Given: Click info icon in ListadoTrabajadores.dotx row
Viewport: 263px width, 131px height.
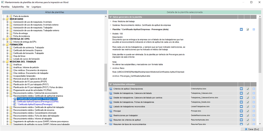Looking at the screenshot, I should click(x=254, y=107).
